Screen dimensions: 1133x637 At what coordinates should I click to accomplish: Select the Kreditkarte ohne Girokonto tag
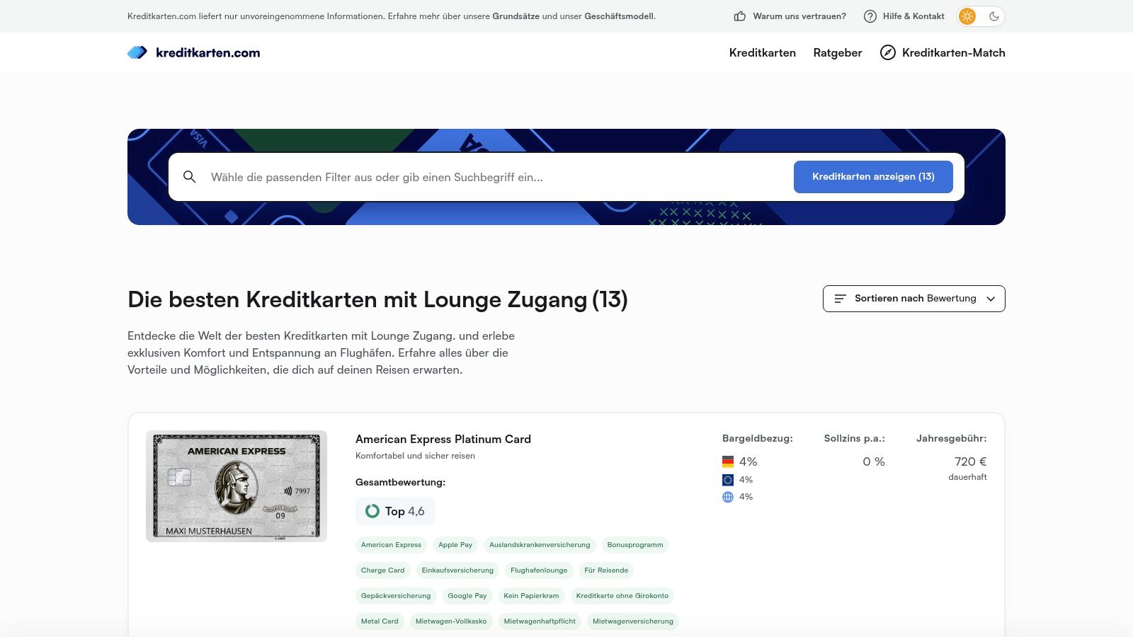click(622, 596)
